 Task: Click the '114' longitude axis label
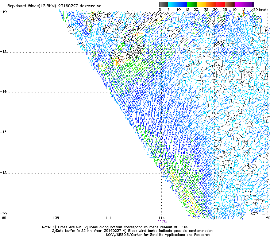click(162, 218)
